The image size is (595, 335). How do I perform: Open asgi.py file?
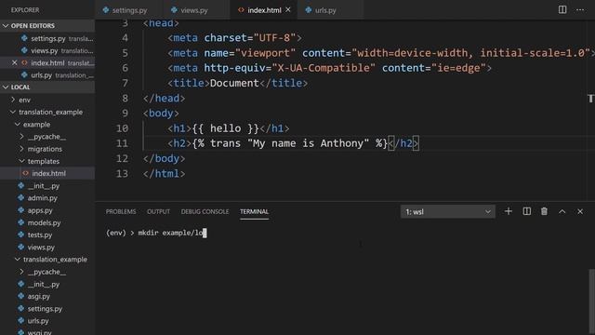47,296
